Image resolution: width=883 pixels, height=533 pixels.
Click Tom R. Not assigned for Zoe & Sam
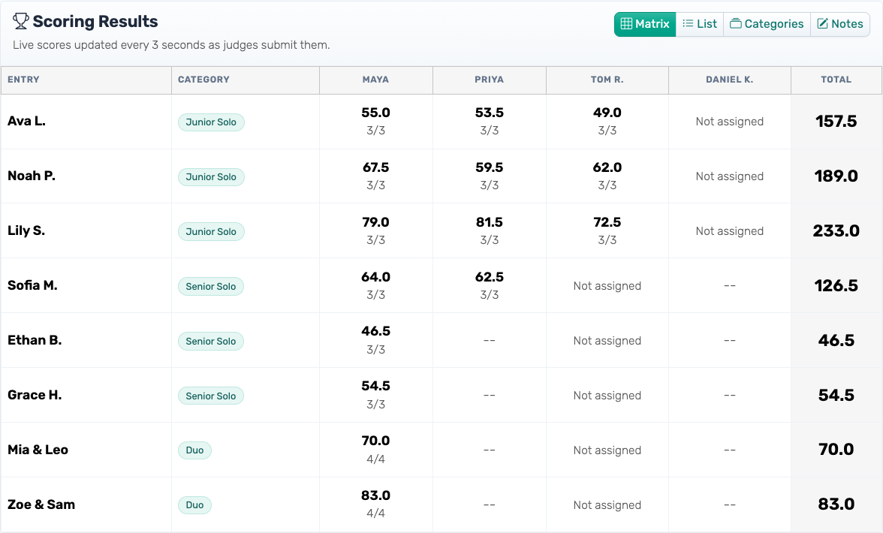(607, 505)
